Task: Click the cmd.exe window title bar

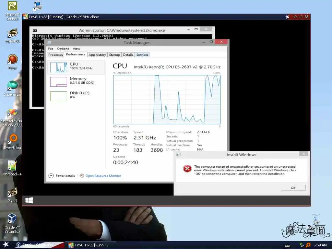Action: click(122, 30)
